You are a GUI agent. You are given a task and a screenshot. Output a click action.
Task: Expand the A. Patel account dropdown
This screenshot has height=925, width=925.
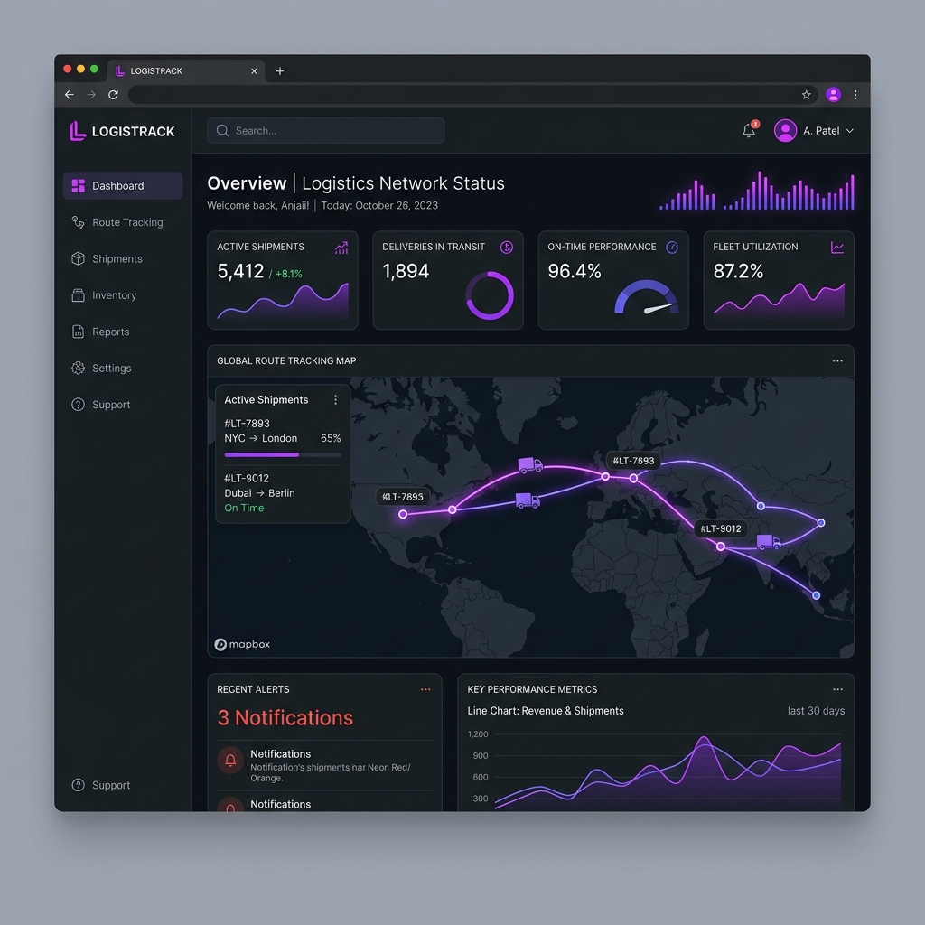coord(849,131)
